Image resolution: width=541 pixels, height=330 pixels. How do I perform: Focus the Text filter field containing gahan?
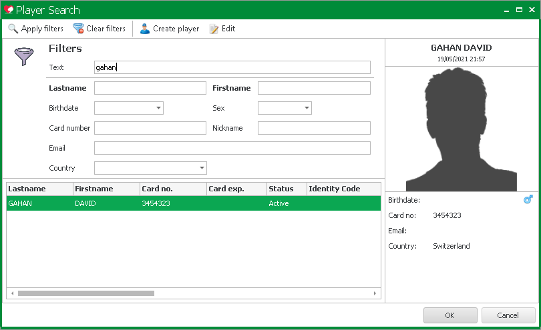point(232,67)
